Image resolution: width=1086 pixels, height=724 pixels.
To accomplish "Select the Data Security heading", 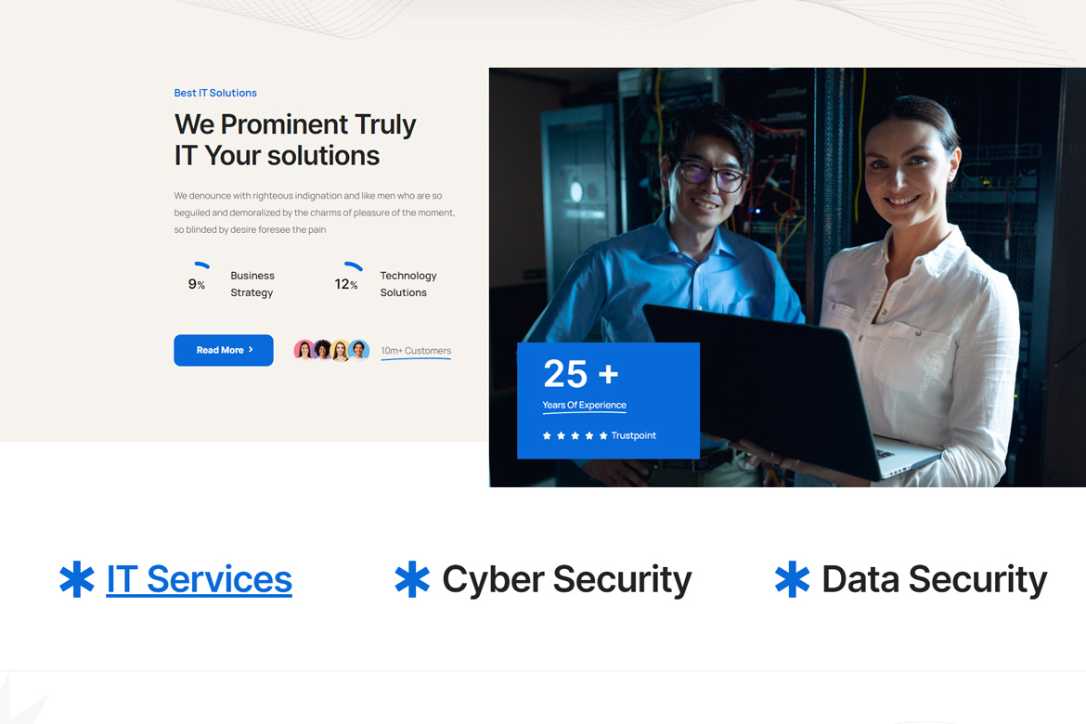I will click(934, 579).
